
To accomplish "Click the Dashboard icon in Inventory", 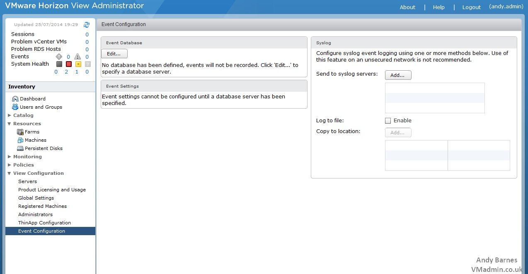I will coord(15,99).
